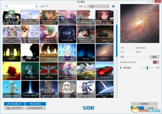Select the Audiophile wallpaper thumbnail
This screenshot has width=162, height=114.
click(12, 53)
